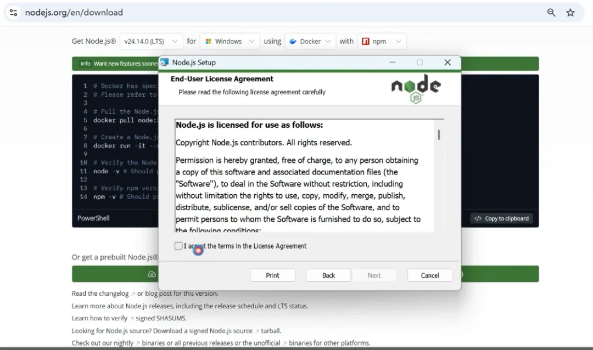Open site information icon in address bar
This screenshot has height=350, width=593.
tap(14, 13)
